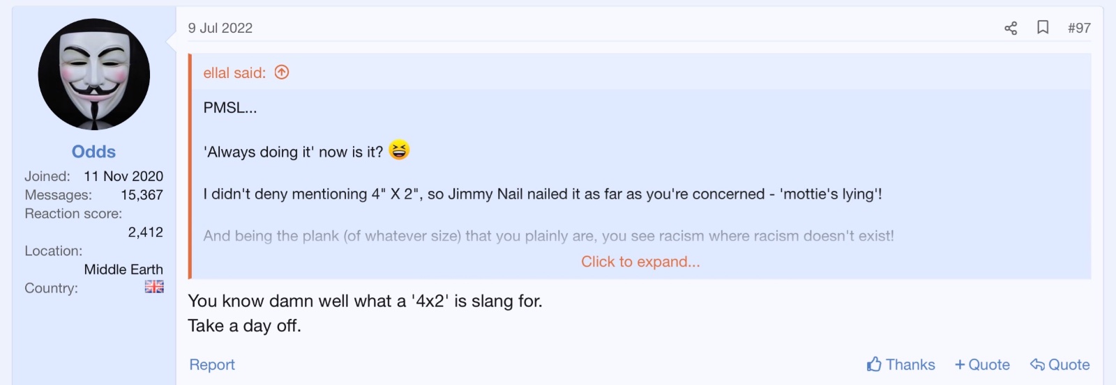Bookmark this post

point(1043,27)
